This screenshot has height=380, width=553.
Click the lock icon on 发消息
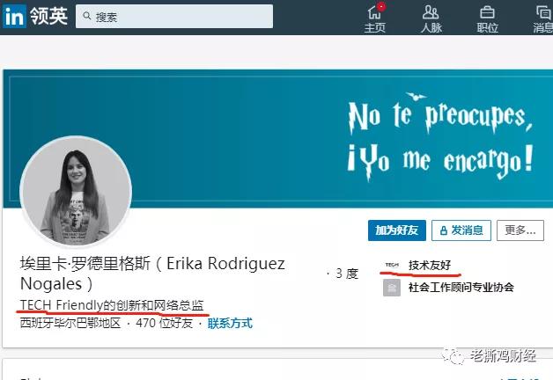click(444, 230)
